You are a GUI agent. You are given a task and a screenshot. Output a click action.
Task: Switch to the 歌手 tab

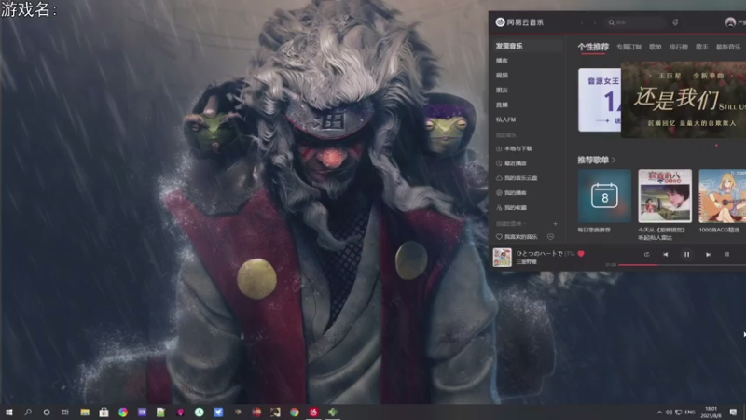click(x=702, y=47)
